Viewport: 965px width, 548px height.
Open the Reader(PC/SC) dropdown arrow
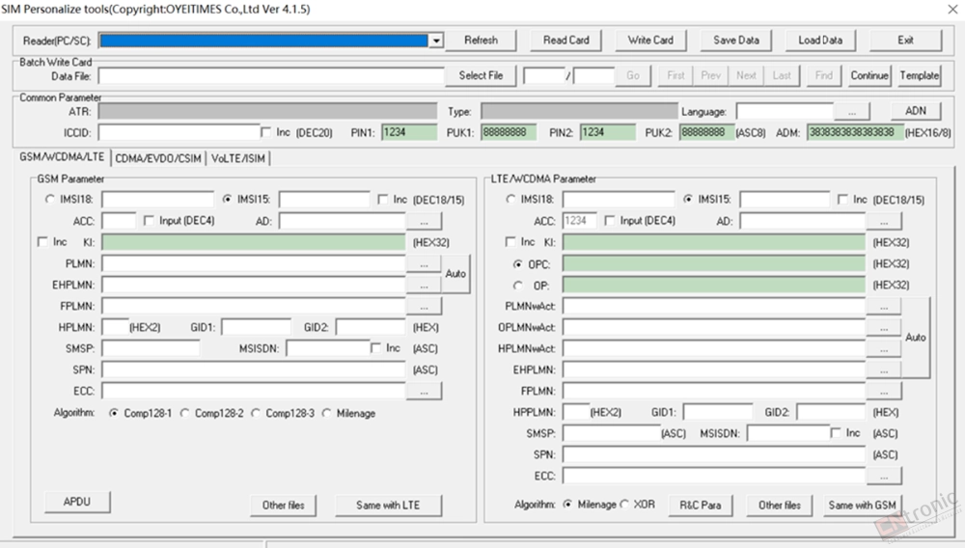point(436,41)
